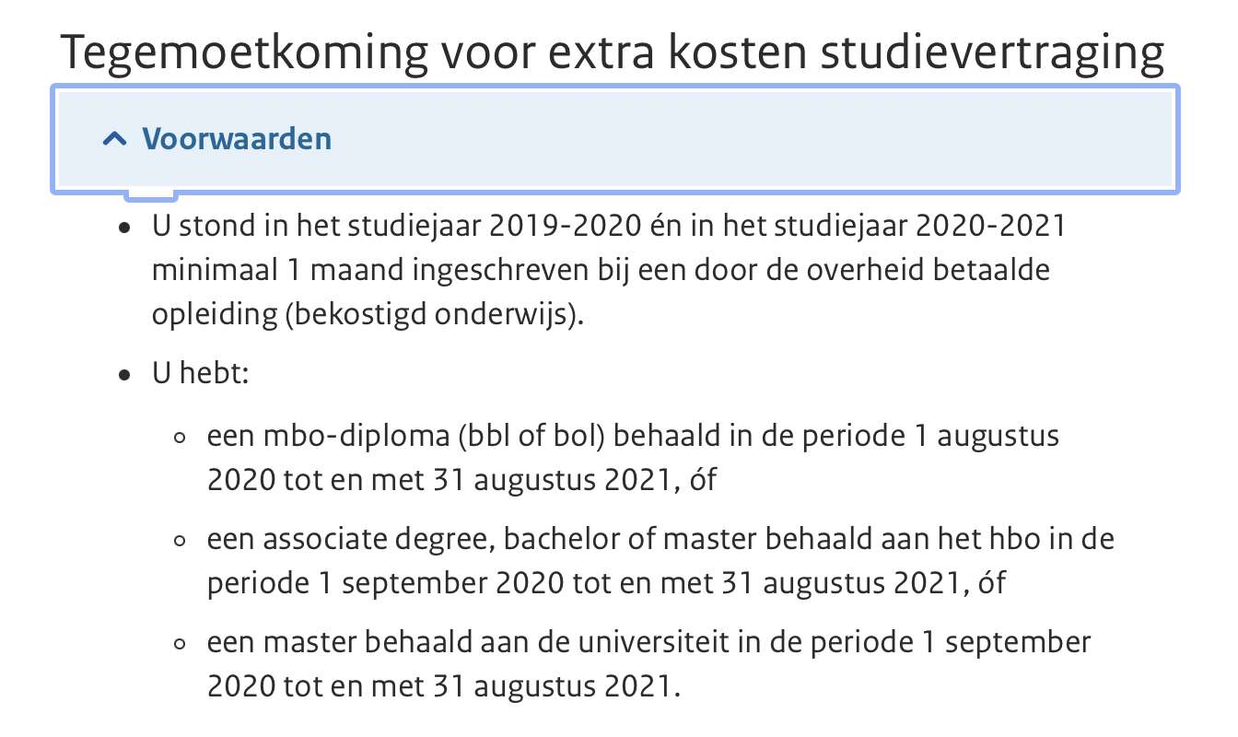Click the hollow bullet marker before een mbo-diploma
The width and height of the screenshot is (1238, 737).
pyautogui.click(x=181, y=438)
